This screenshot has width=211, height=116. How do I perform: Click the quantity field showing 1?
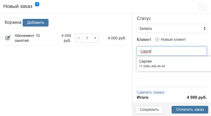87,38
